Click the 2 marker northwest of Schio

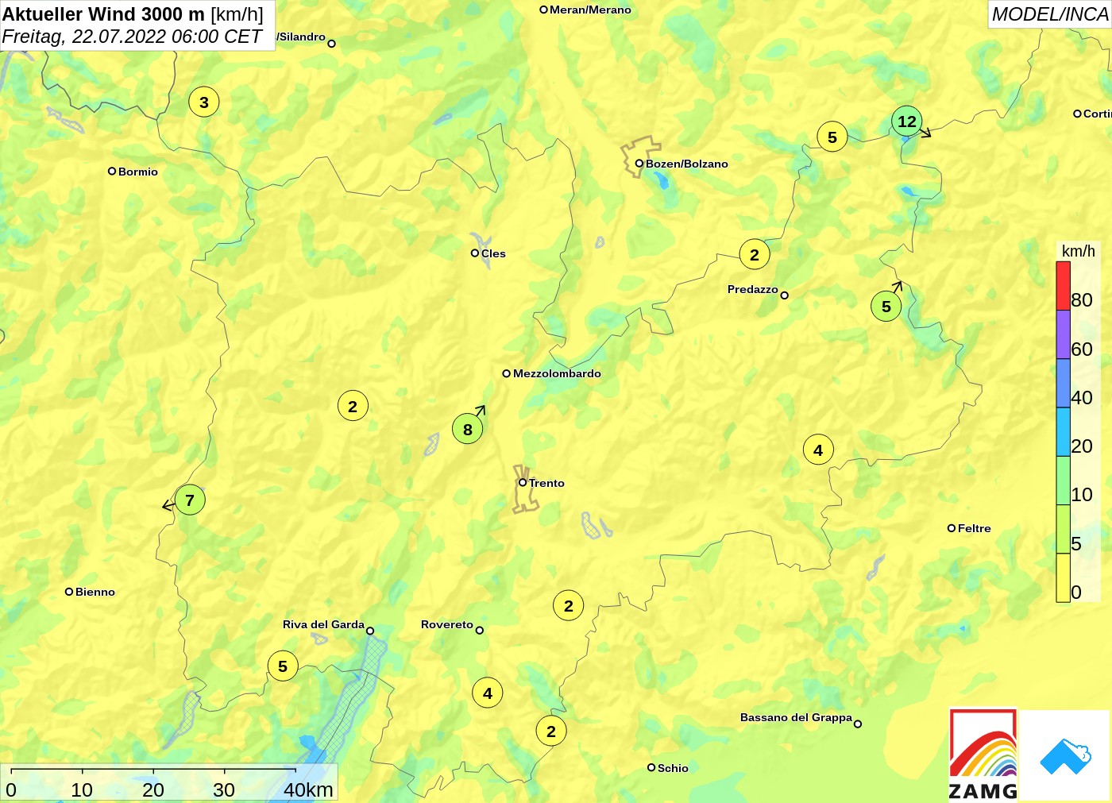tap(551, 731)
